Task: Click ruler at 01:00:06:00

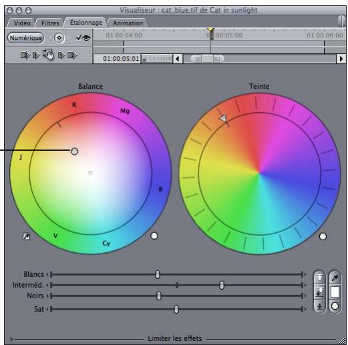Action: click(325, 35)
